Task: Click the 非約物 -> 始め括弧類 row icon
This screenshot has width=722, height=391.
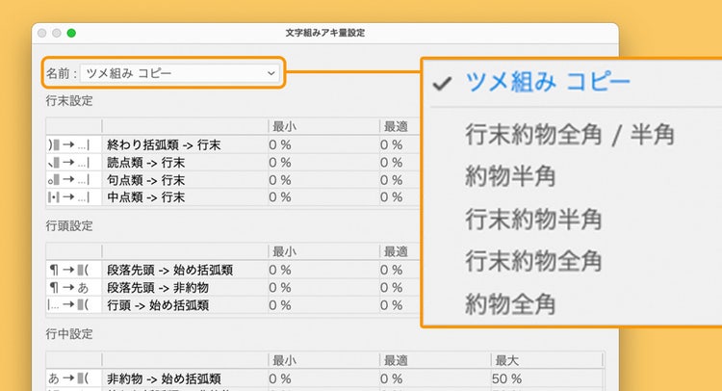Action: tap(73, 378)
